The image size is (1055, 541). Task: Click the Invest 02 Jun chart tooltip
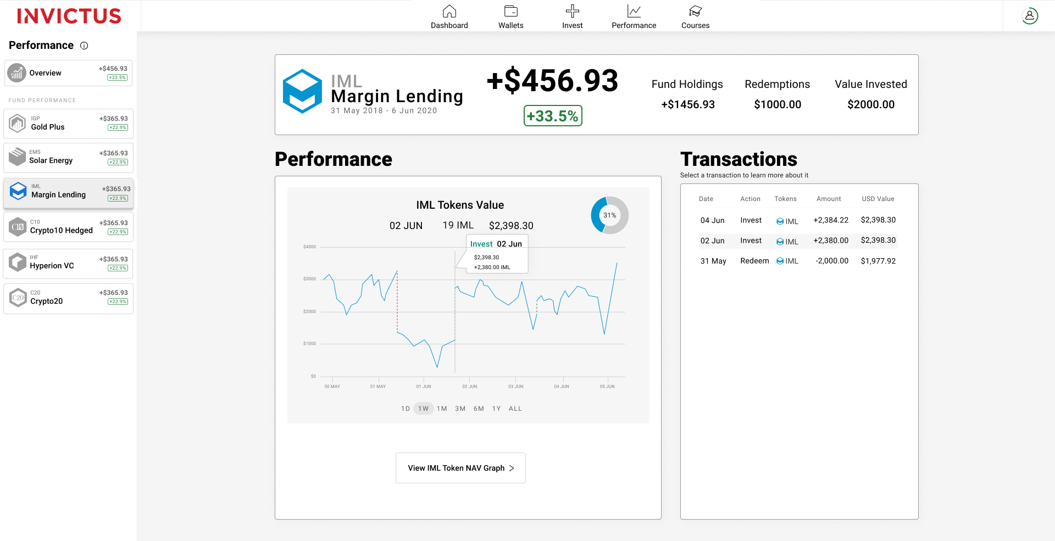(x=497, y=254)
